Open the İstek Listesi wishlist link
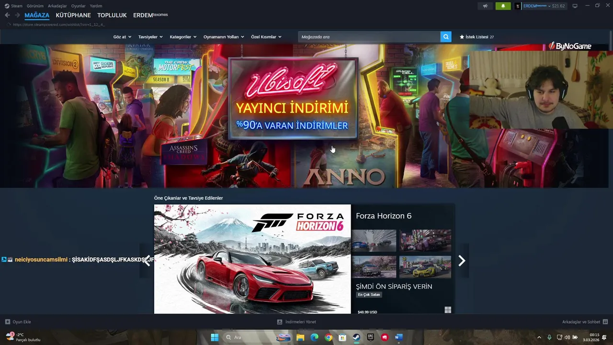 (477, 37)
